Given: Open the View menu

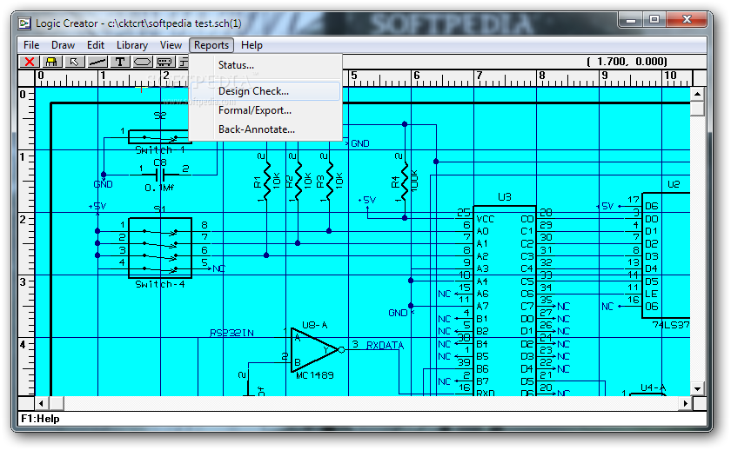Looking at the screenshot, I should (171, 45).
